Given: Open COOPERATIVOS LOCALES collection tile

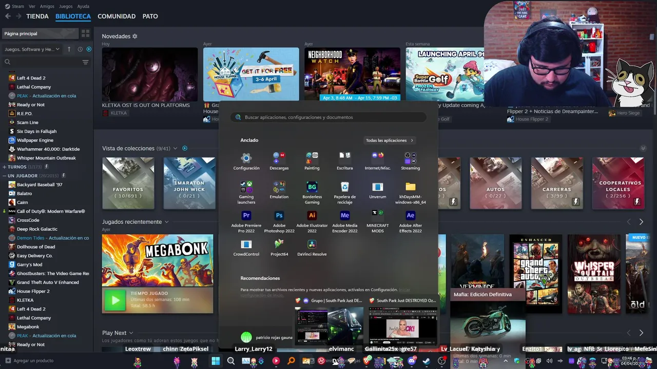Looking at the screenshot, I should tap(618, 183).
